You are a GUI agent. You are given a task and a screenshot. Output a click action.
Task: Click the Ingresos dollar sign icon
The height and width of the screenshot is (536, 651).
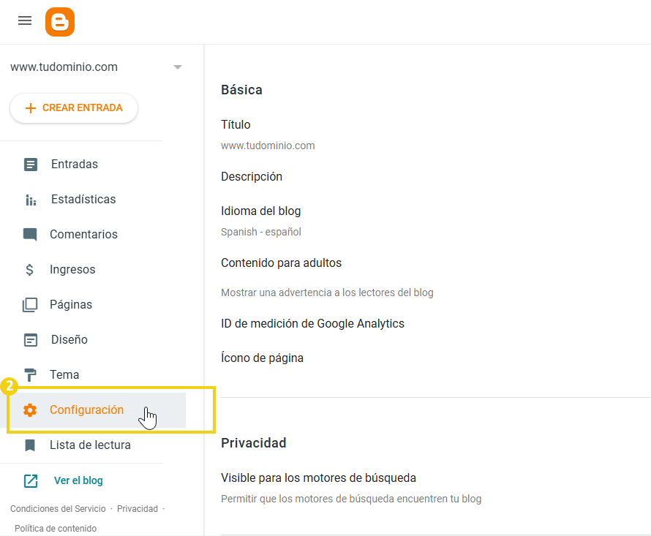pos(30,270)
